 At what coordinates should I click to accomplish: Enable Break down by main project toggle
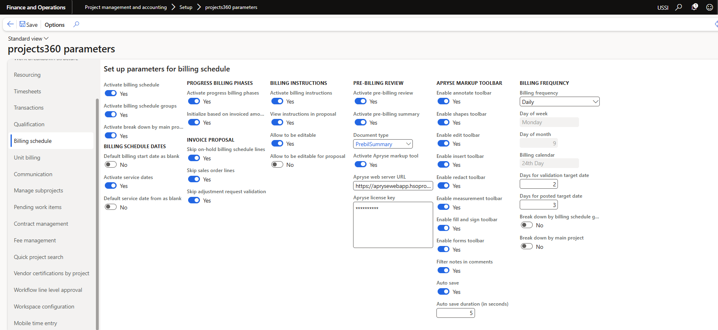pos(527,246)
